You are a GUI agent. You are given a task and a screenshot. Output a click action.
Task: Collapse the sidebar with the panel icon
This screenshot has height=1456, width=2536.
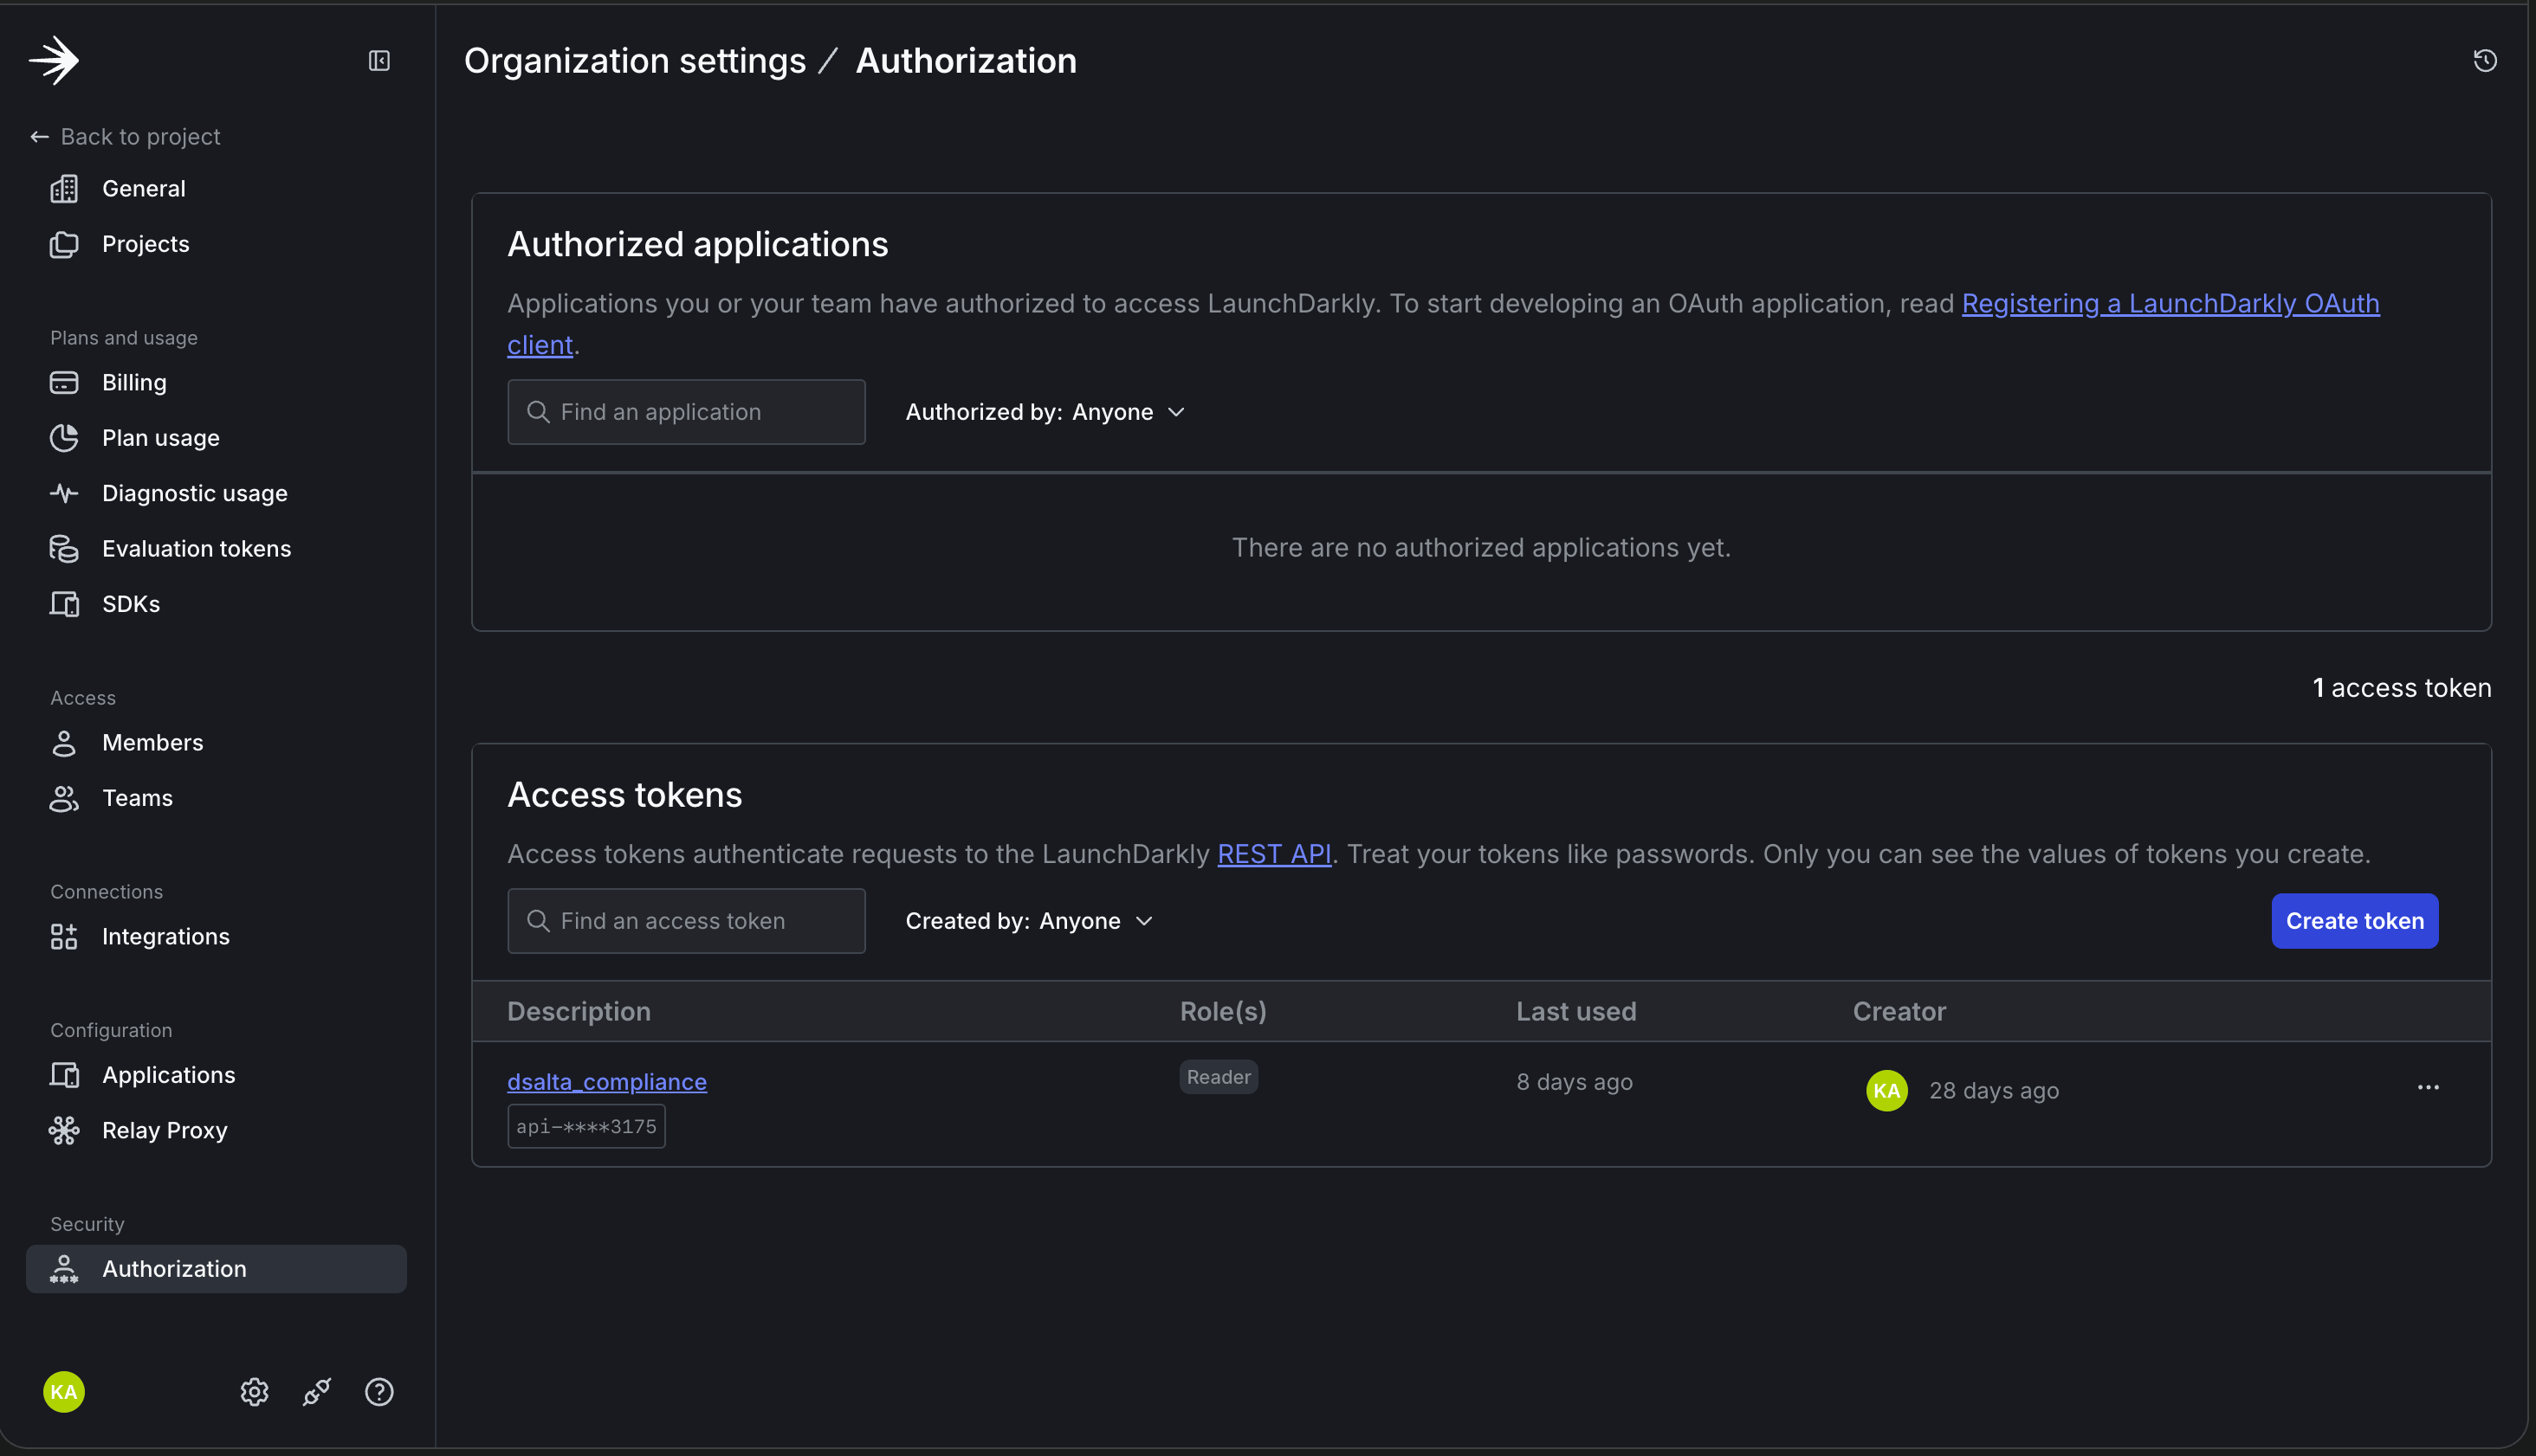pyautogui.click(x=379, y=61)
